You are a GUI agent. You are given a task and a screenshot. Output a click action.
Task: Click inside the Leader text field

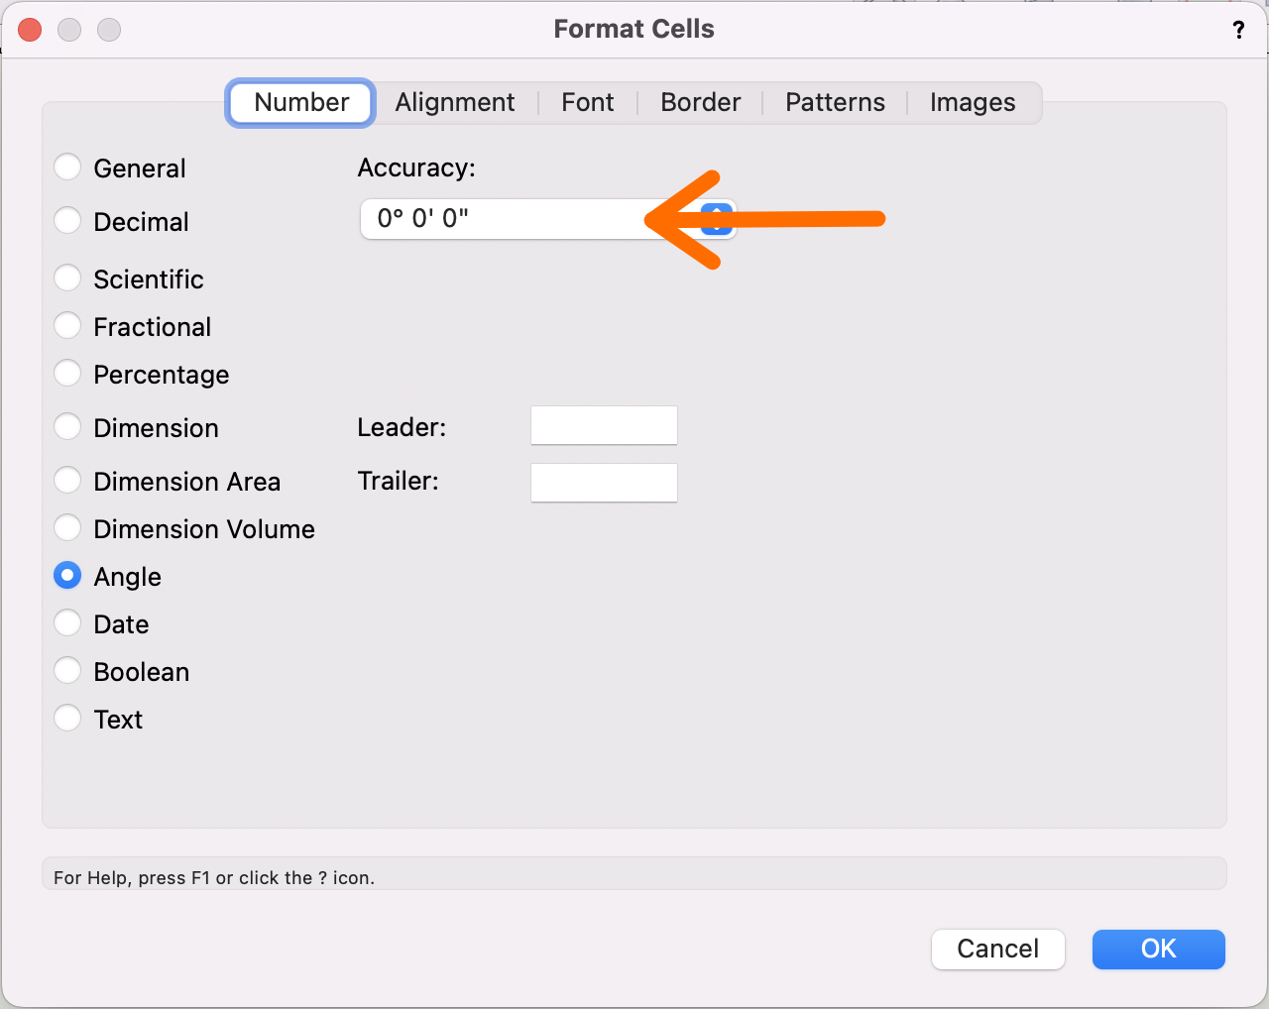[604, 426]
